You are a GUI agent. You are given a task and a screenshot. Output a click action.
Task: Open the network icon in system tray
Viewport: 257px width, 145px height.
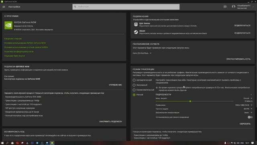[235, 143]
